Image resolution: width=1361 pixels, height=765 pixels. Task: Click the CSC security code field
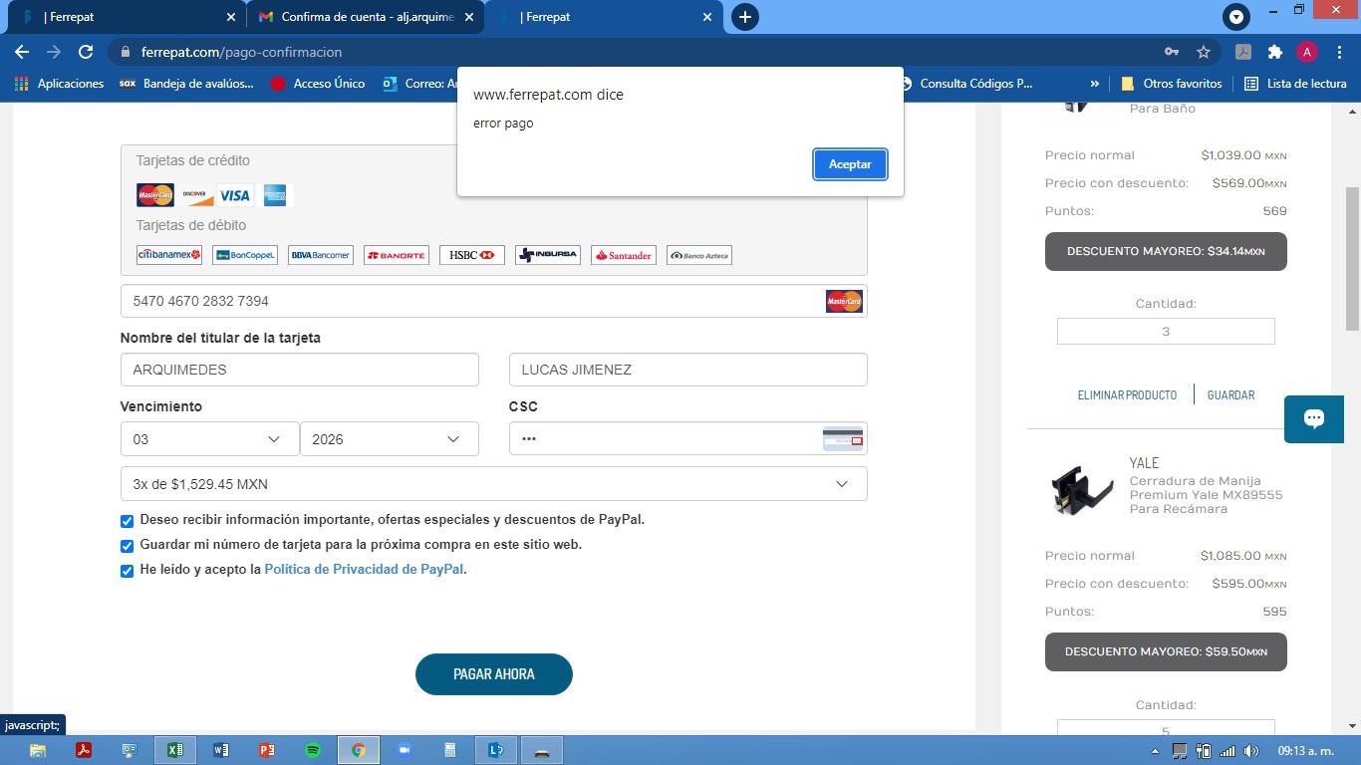687,439
